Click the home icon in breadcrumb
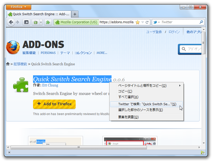 point(8,64)
